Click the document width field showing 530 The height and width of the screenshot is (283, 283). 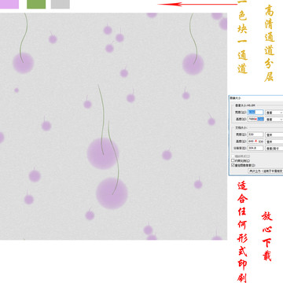click(255, 134)
